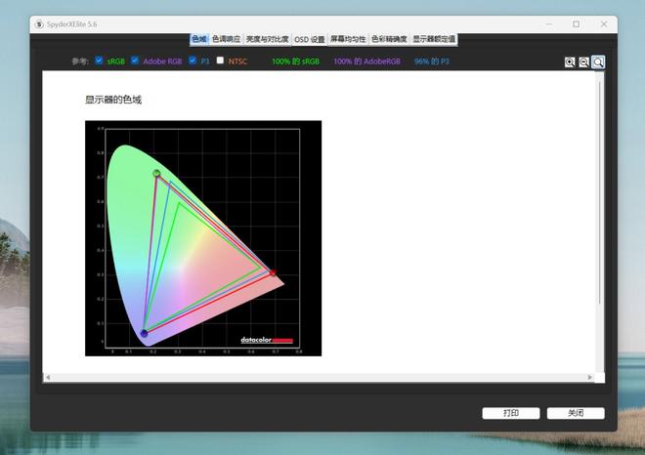Click the zoom in magnifier icon
The width and height of the screenshot is (645, 455).
(x=570, y=62)
